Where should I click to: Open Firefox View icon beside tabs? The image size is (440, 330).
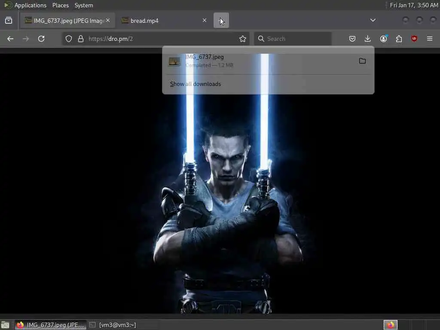[x=9, y=21]
